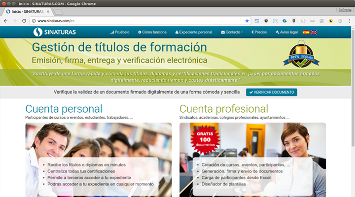Click the Cuenta personal heading
The height and width of the screenshot is (197, 355).
click(x=64, y=109)
